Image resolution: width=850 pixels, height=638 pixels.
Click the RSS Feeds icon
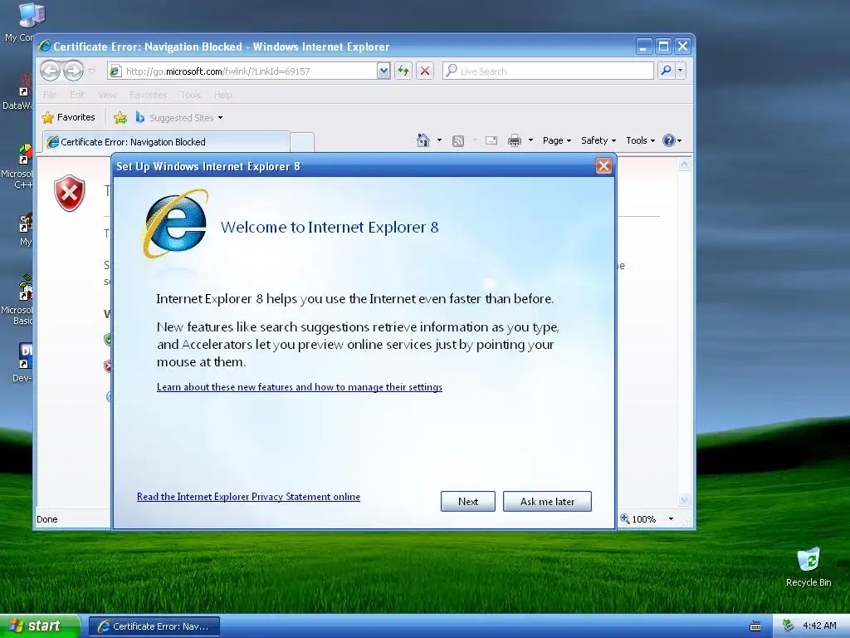[458, 141]
